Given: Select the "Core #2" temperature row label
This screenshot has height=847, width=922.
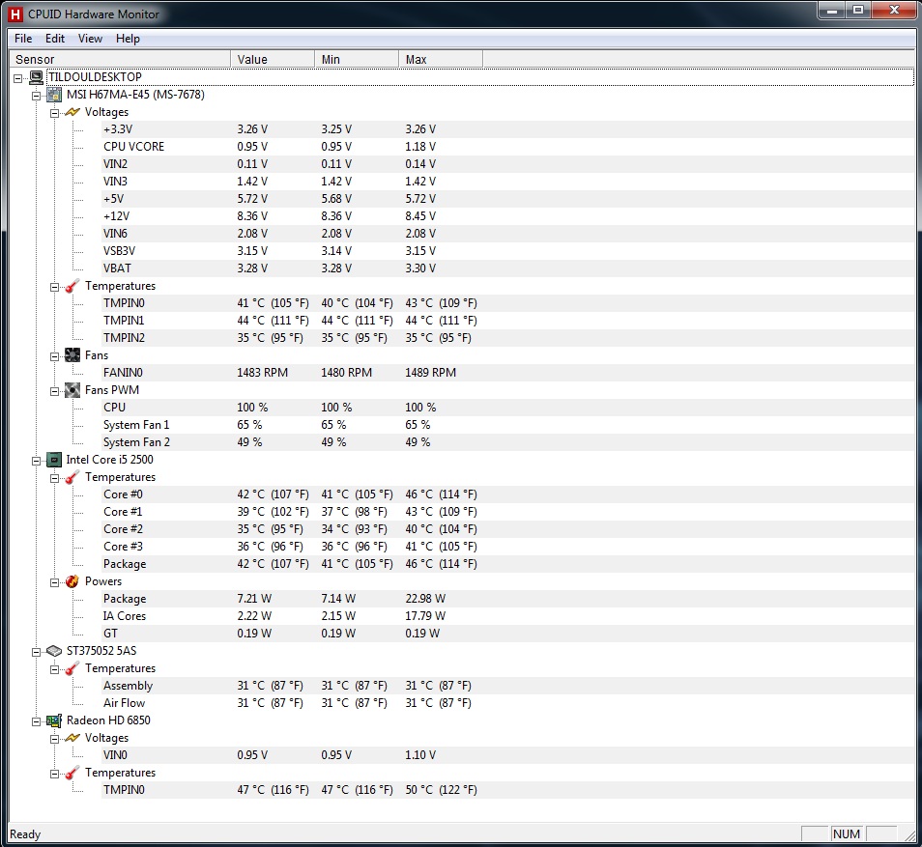Looking at the screenshot, I should point(123,529).
